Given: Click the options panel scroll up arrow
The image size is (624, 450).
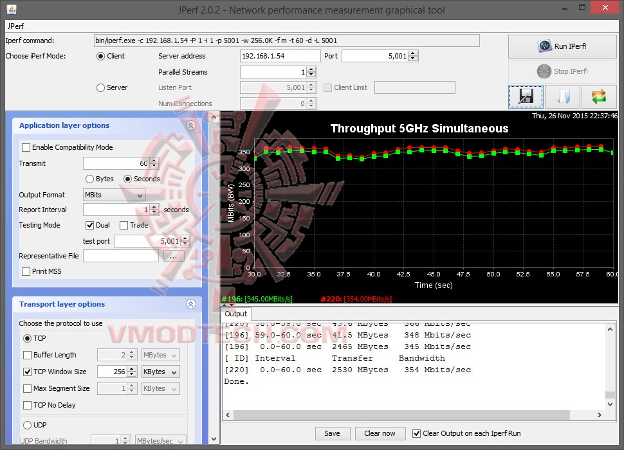Looking at the screenshot, I should [214, 117].
